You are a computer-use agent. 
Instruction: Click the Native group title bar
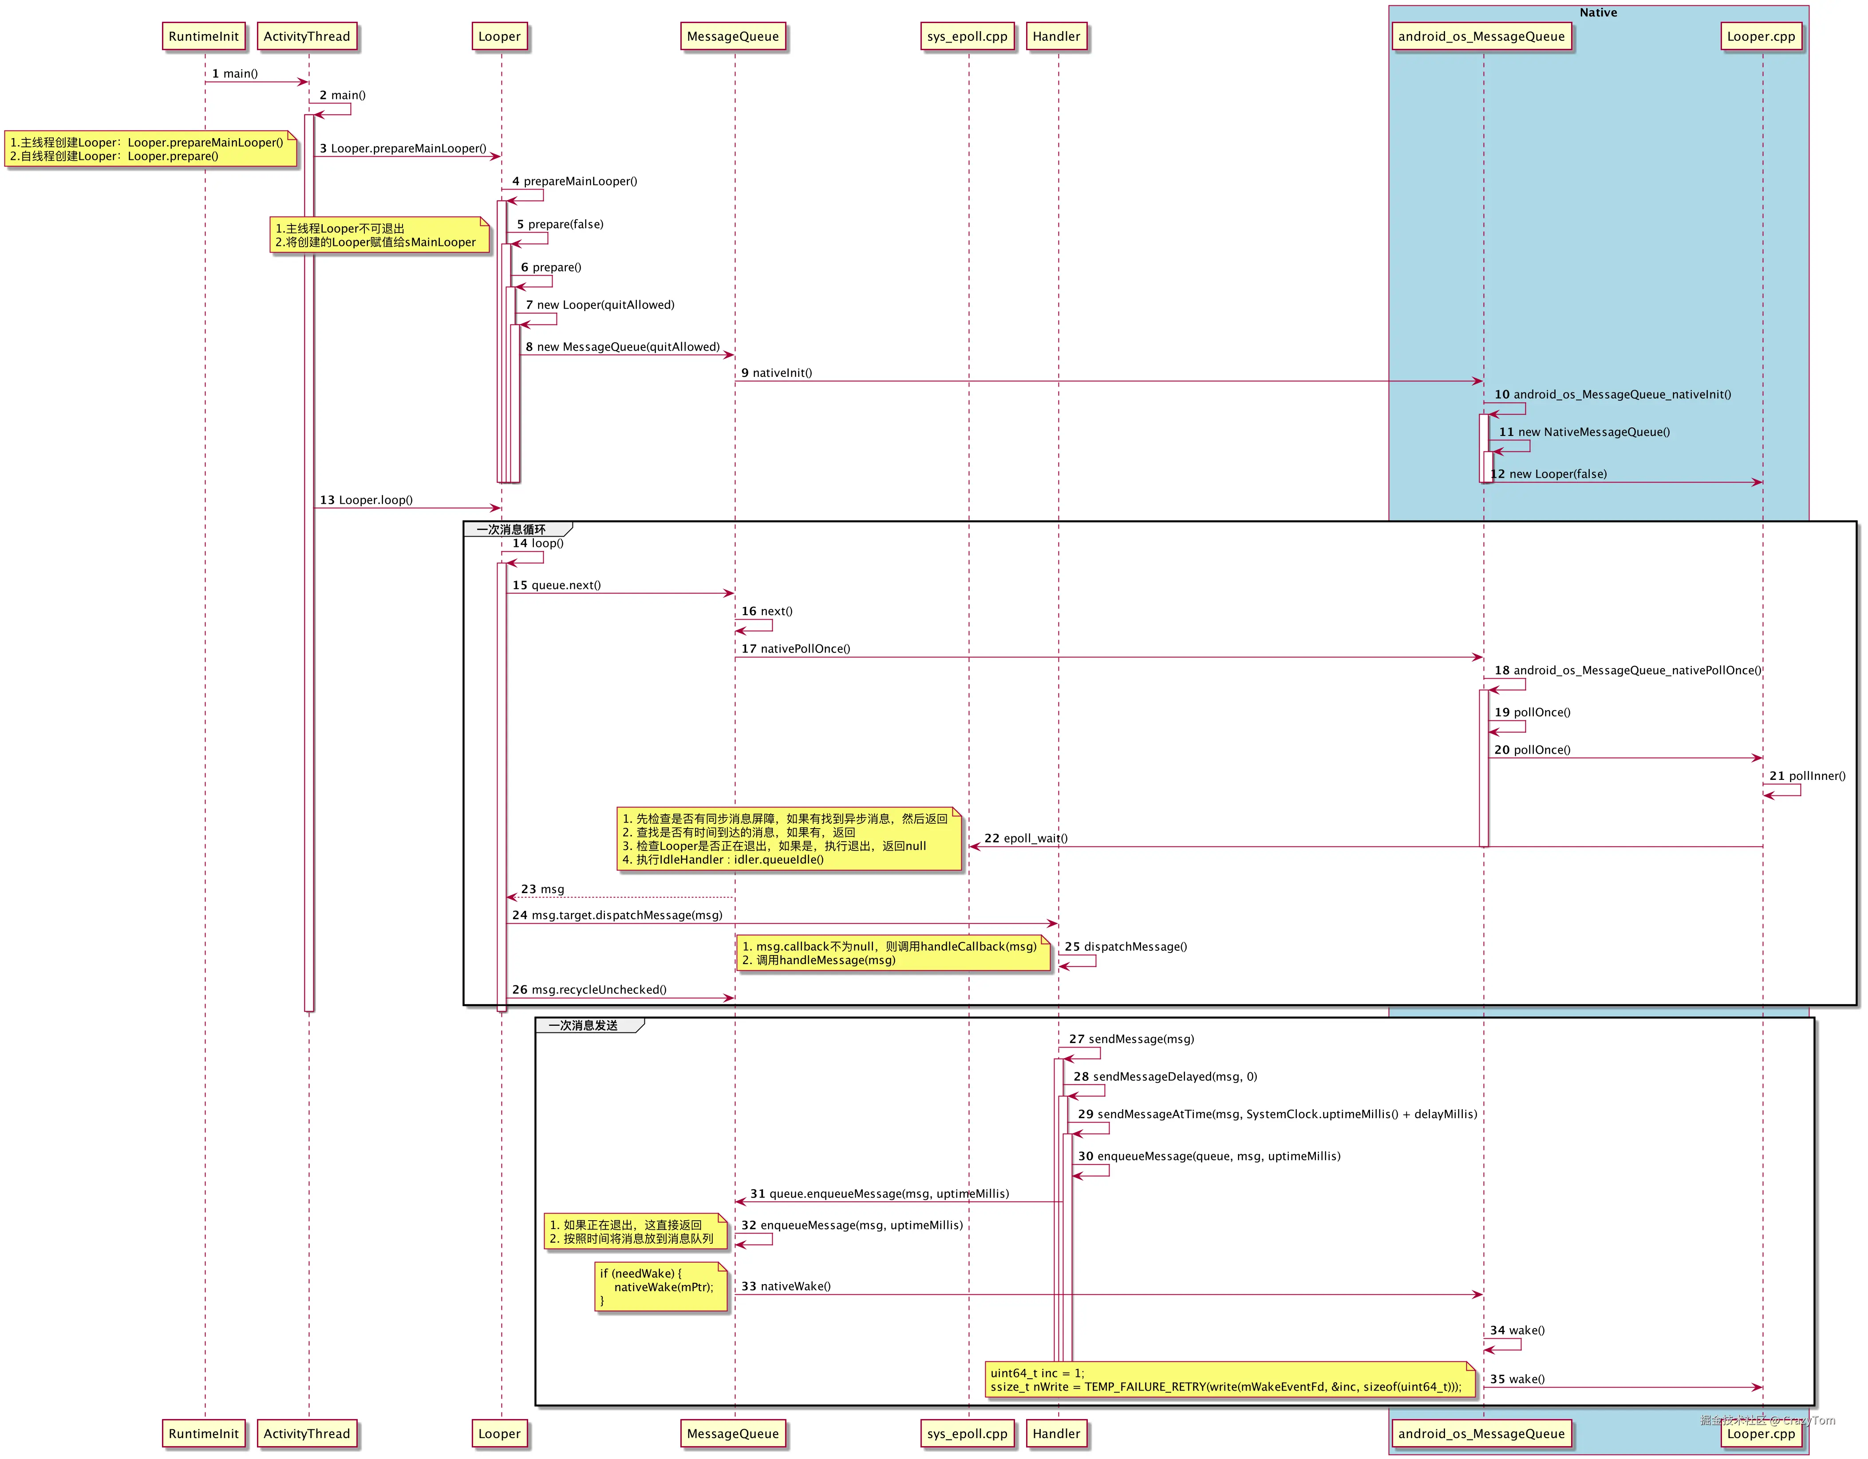1598,12
